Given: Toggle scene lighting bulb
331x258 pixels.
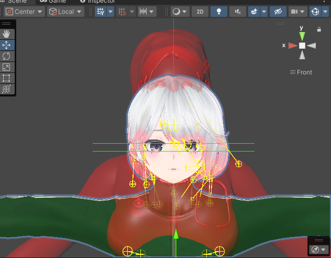Looking at the screenshot, I should (219, 12).
